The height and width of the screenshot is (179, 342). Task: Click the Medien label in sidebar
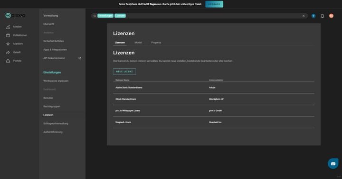coord(18,27)
